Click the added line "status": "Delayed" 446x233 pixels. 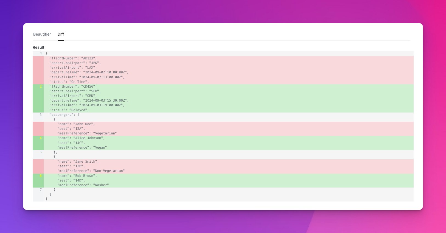click(69, 110)
